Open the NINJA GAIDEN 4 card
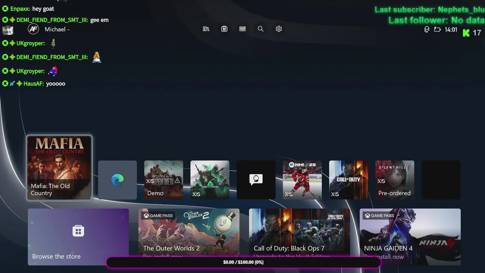 [x=410, y=237]
